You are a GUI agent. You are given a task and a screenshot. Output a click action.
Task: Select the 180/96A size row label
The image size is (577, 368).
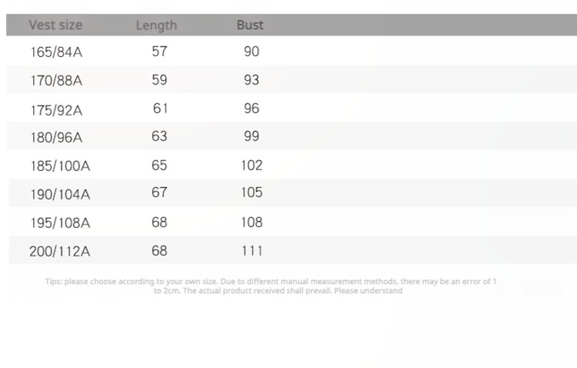(56, 138)
